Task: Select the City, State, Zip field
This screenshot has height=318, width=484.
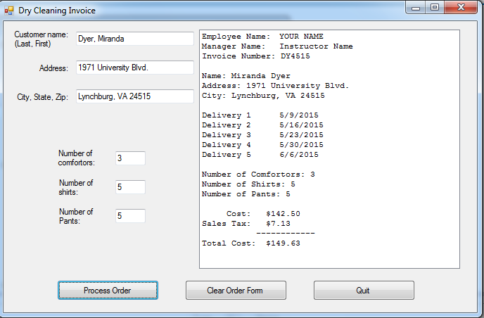Action: pyautogui.click(x=134, y=96)
